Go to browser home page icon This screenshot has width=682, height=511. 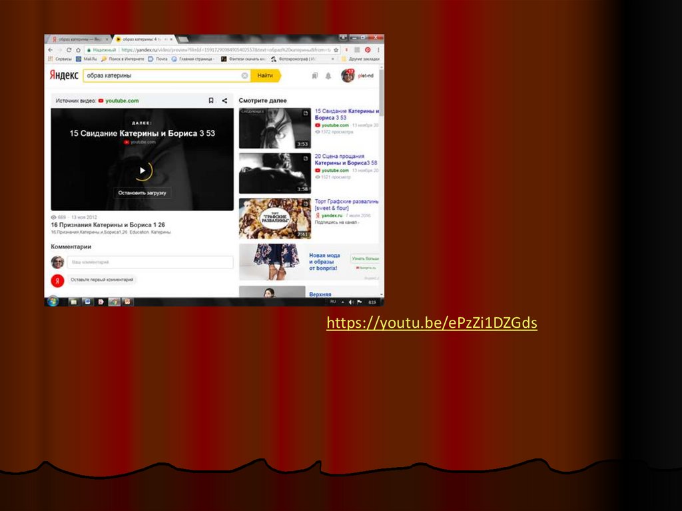pyautogui.click(x=79, y=50)
